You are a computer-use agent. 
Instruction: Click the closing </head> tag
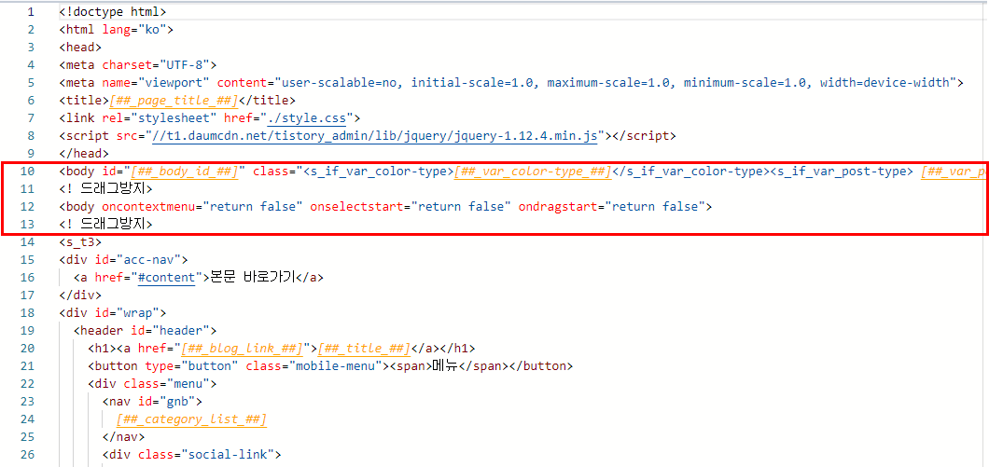85,153
